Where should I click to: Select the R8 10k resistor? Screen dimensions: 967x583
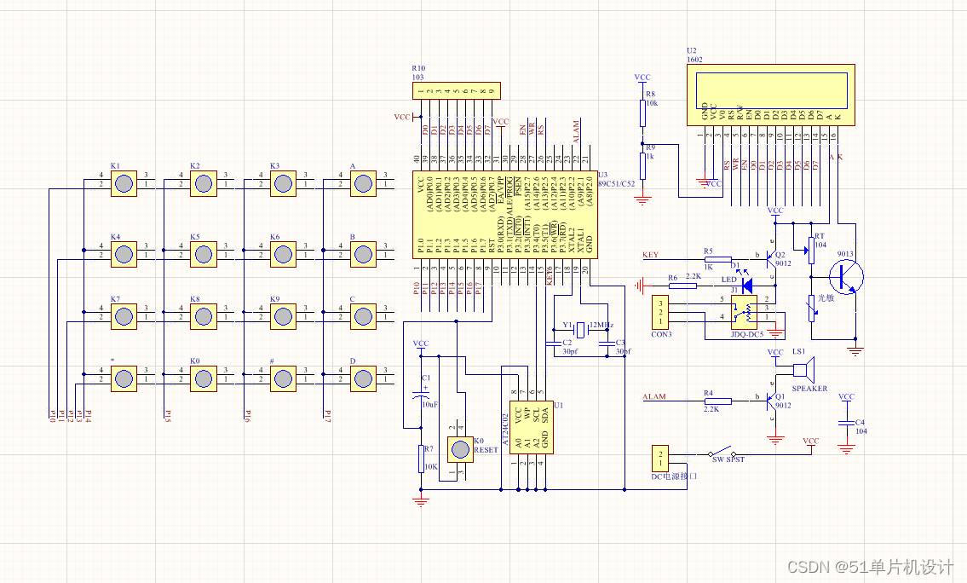click(642, 113)
